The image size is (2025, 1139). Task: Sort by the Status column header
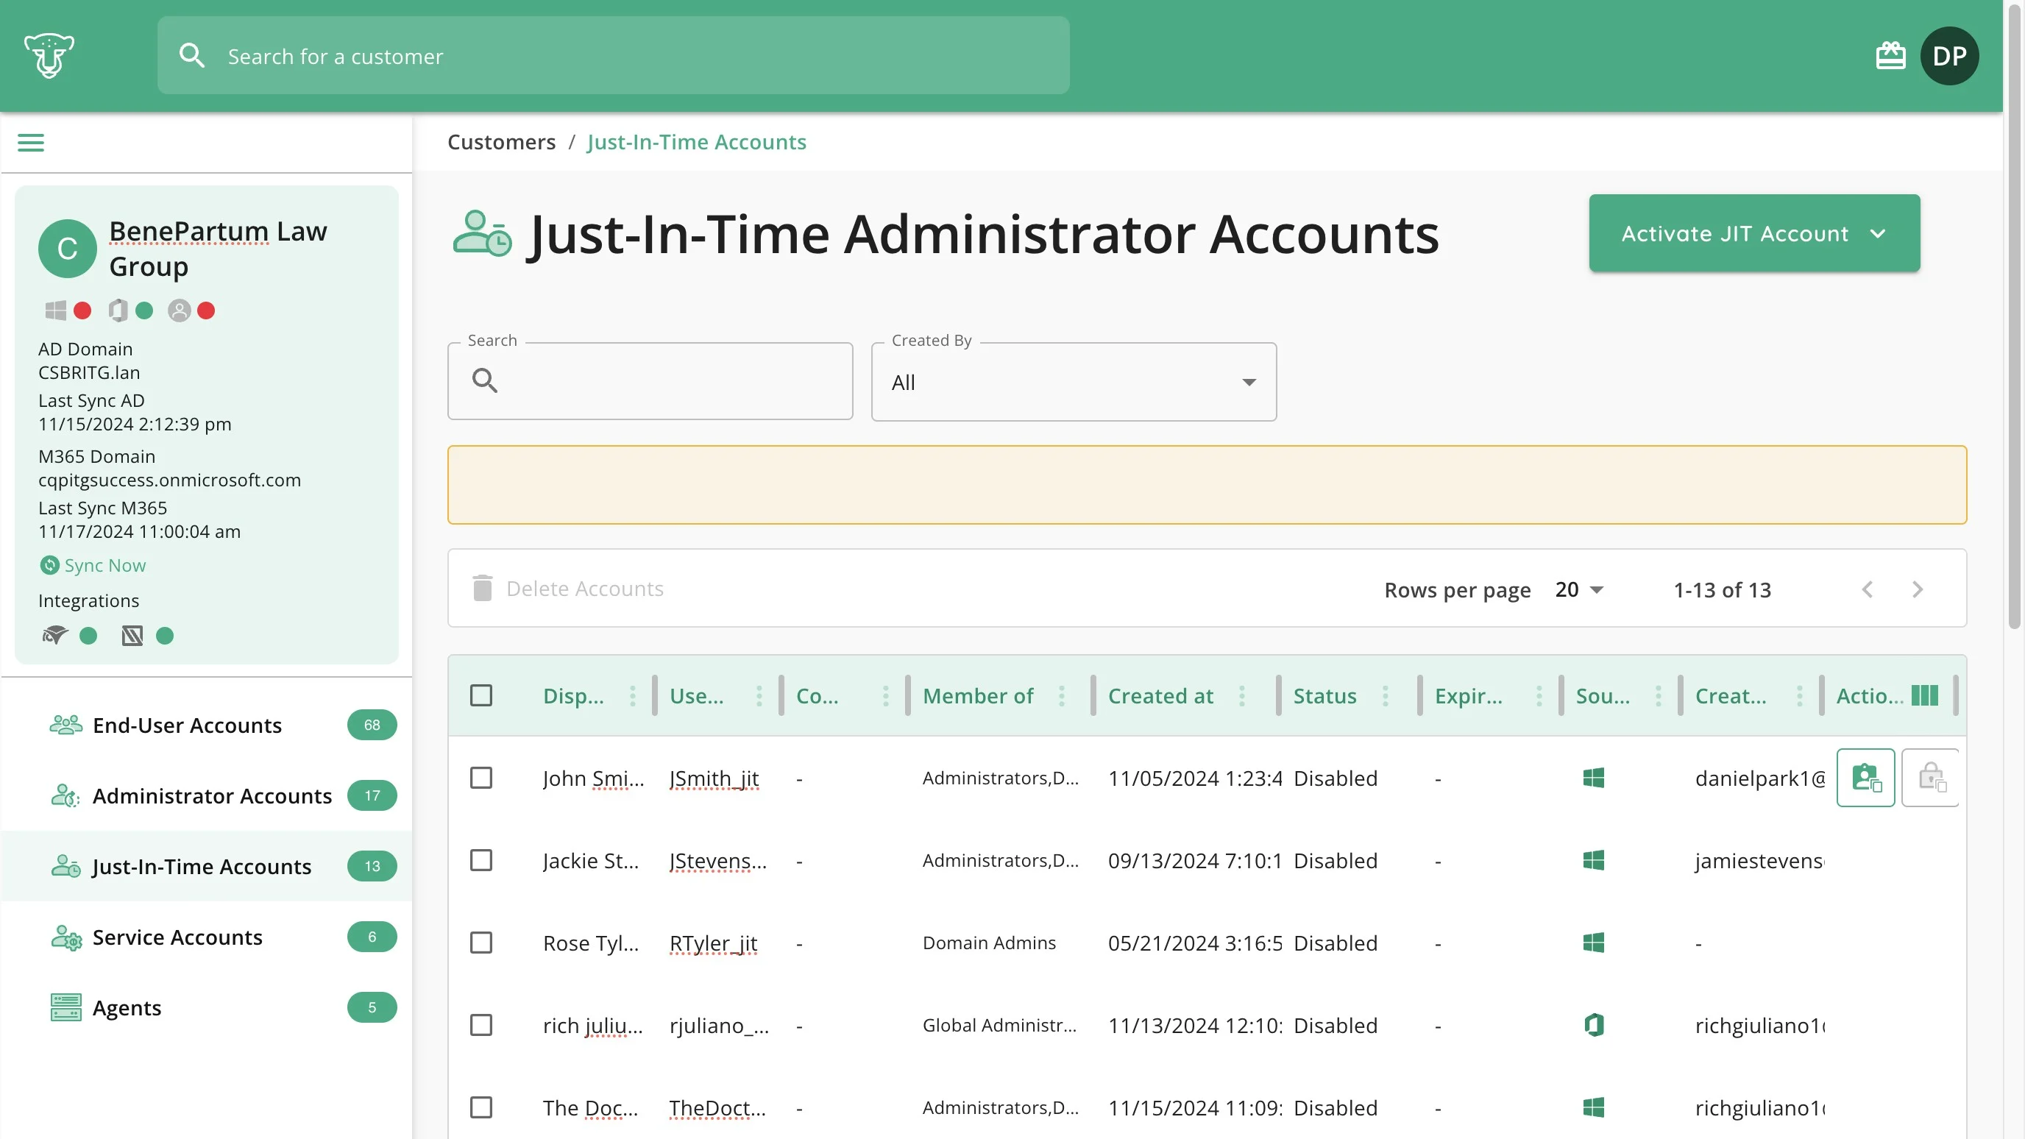click(1325, 695)
